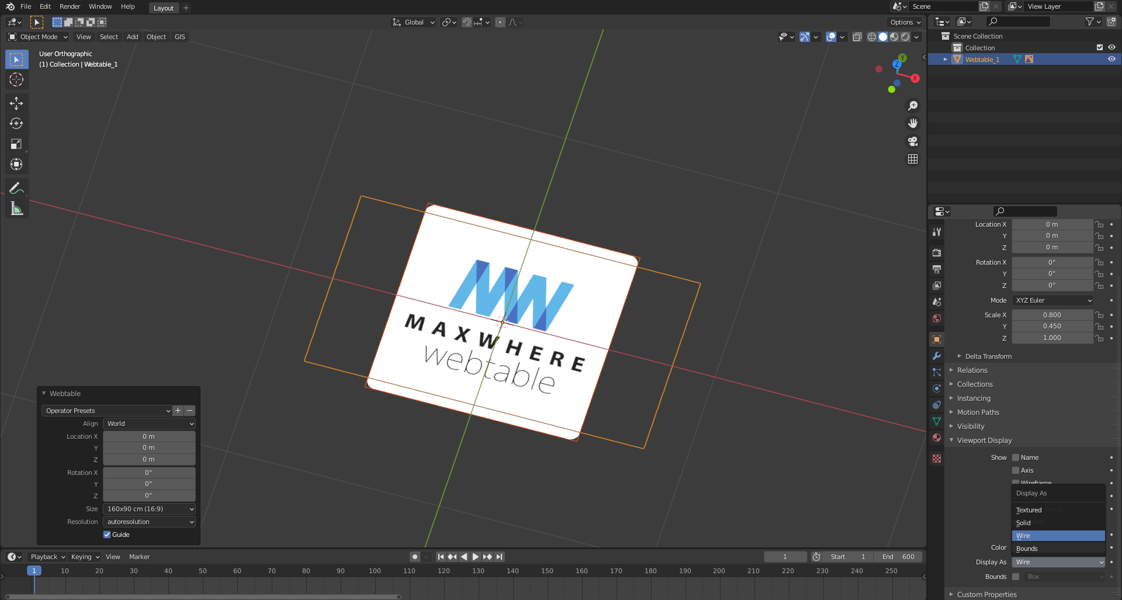Play the animation forward

click(476, 557)
